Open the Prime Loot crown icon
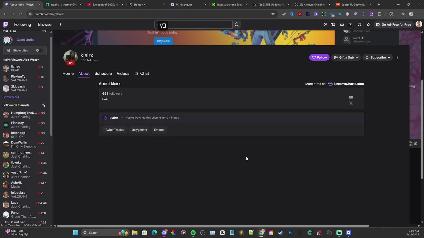 (x=342, y=25)
